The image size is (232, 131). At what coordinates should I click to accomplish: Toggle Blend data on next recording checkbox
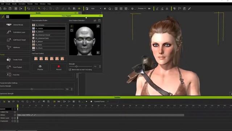[x=70, y=70]
